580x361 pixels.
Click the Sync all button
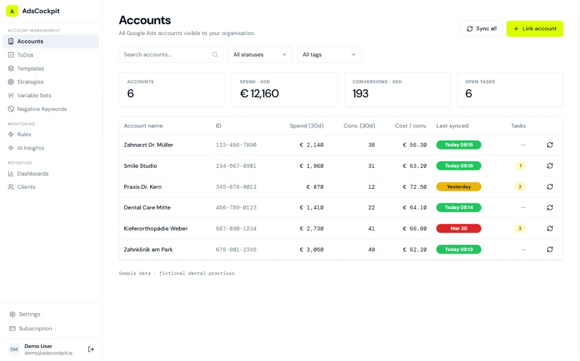[x=481, y=29]
